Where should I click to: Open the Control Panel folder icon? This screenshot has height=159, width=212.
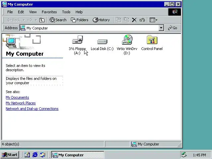point(152,40)
